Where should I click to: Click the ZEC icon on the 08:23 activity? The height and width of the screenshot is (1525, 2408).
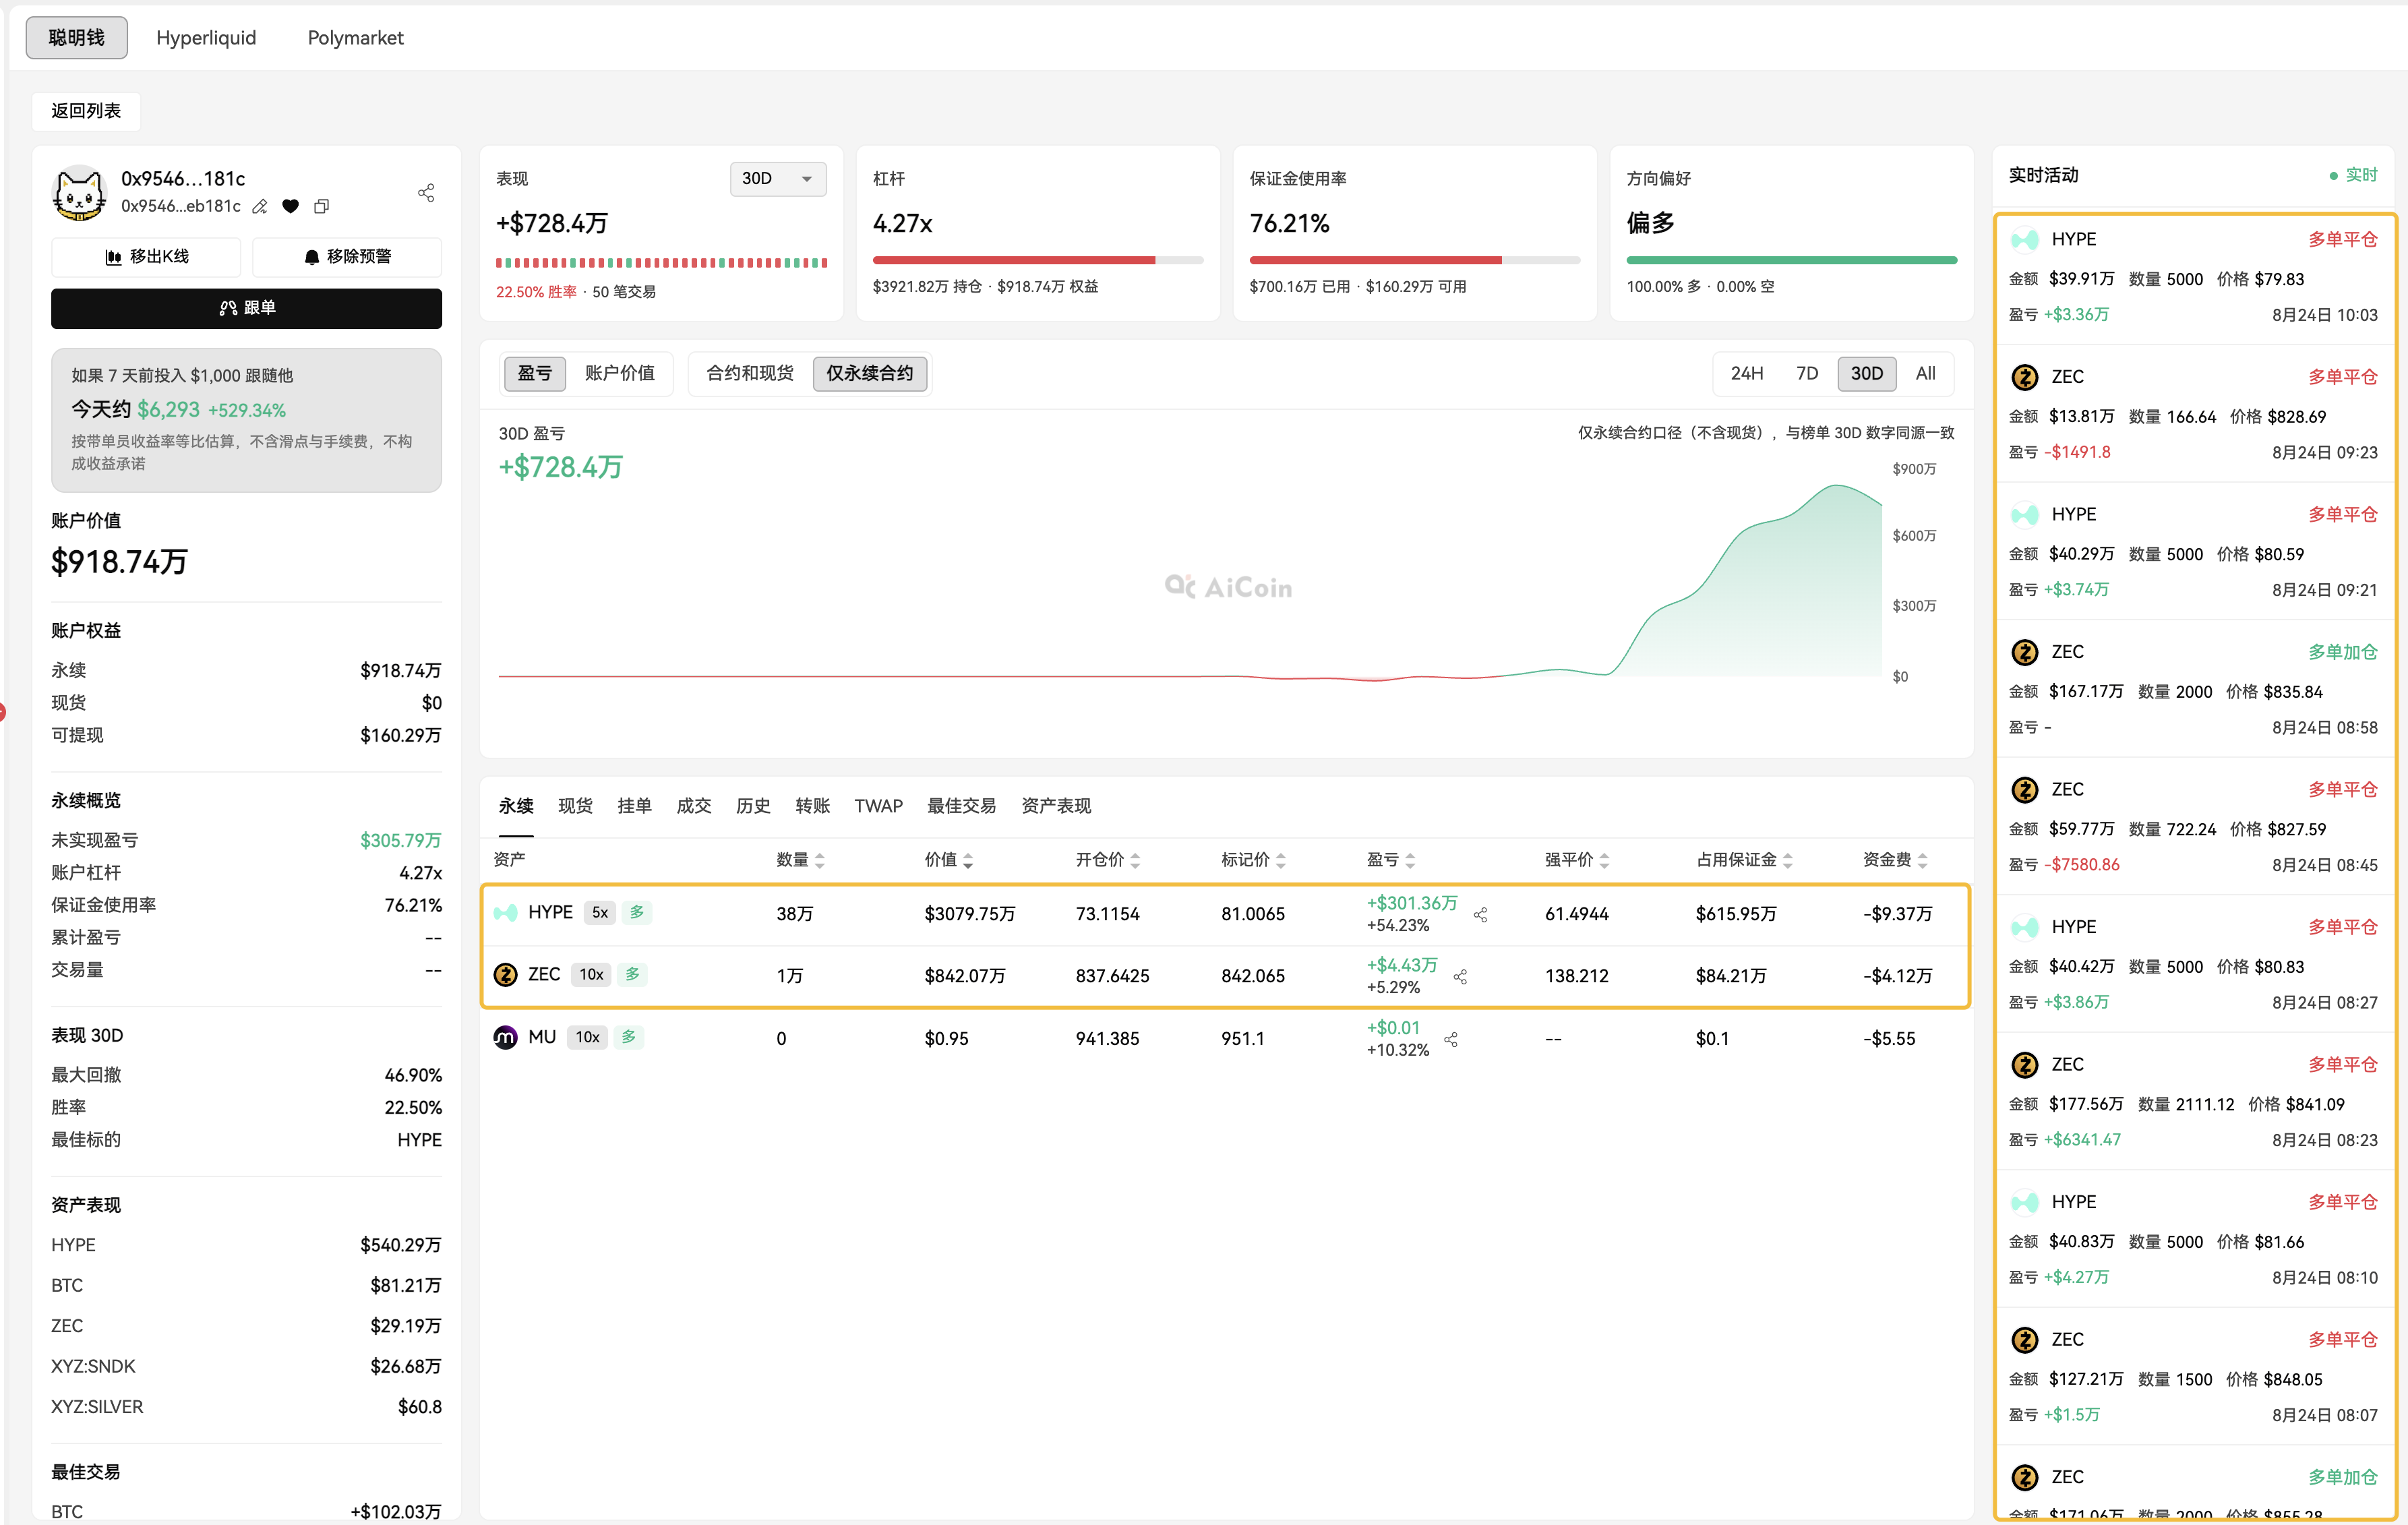click(2025, 1064)
